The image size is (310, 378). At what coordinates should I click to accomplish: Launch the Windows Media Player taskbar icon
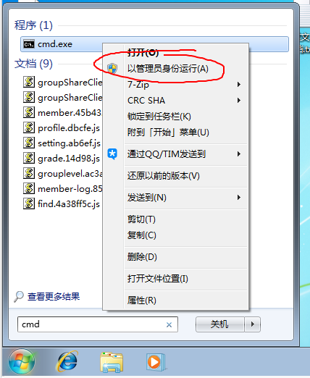(155, 362)
